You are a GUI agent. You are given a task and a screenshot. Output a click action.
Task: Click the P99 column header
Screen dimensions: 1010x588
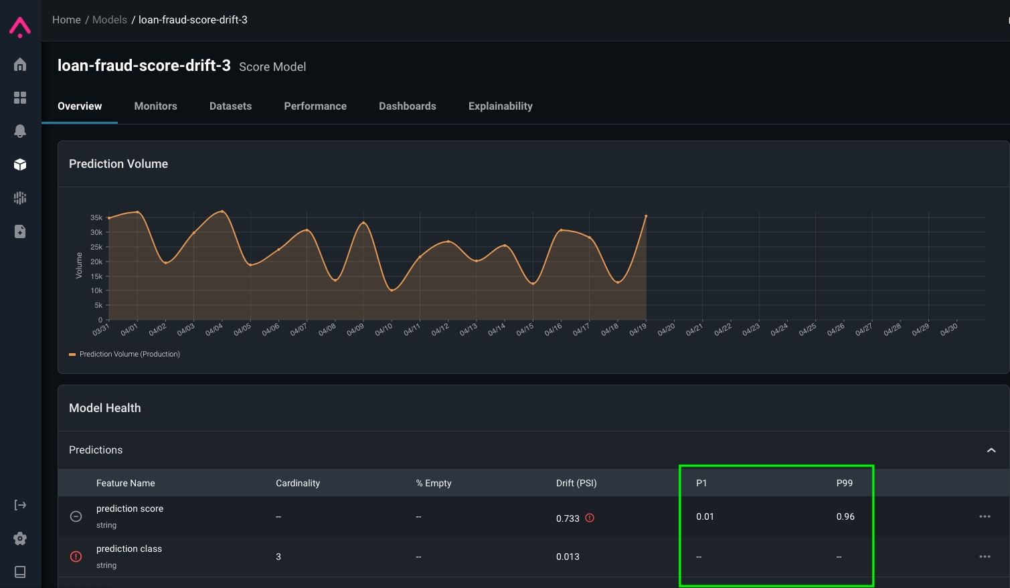click(845, 483)
